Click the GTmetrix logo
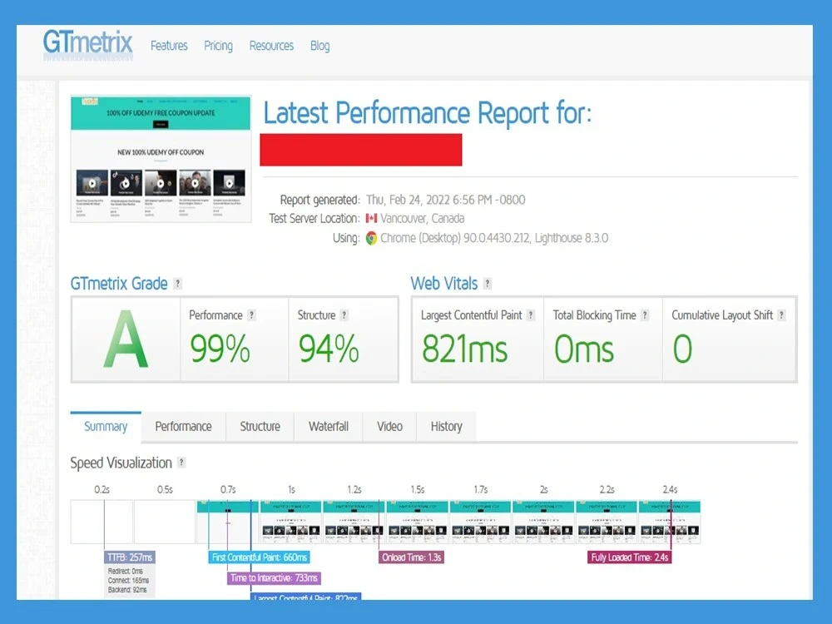The width and height of the screenshot is (832, 624). click(x=87, y=45)
